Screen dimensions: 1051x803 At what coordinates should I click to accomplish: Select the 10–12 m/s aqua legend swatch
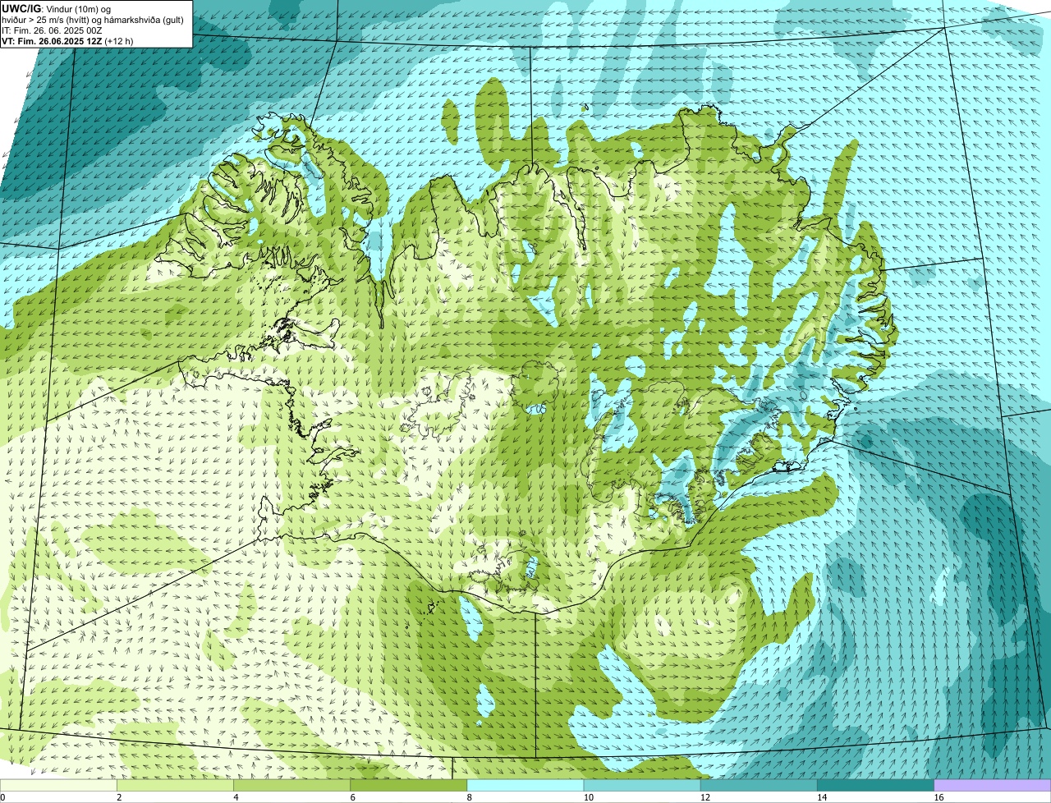click(x=642, y=786)
